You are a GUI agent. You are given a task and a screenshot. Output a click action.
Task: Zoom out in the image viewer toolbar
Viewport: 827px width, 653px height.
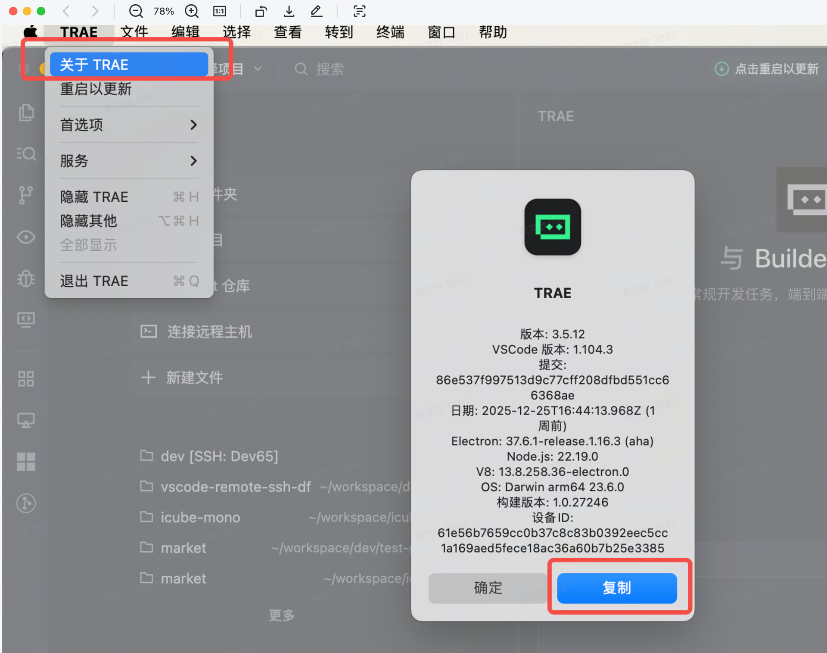click(136, 11)
